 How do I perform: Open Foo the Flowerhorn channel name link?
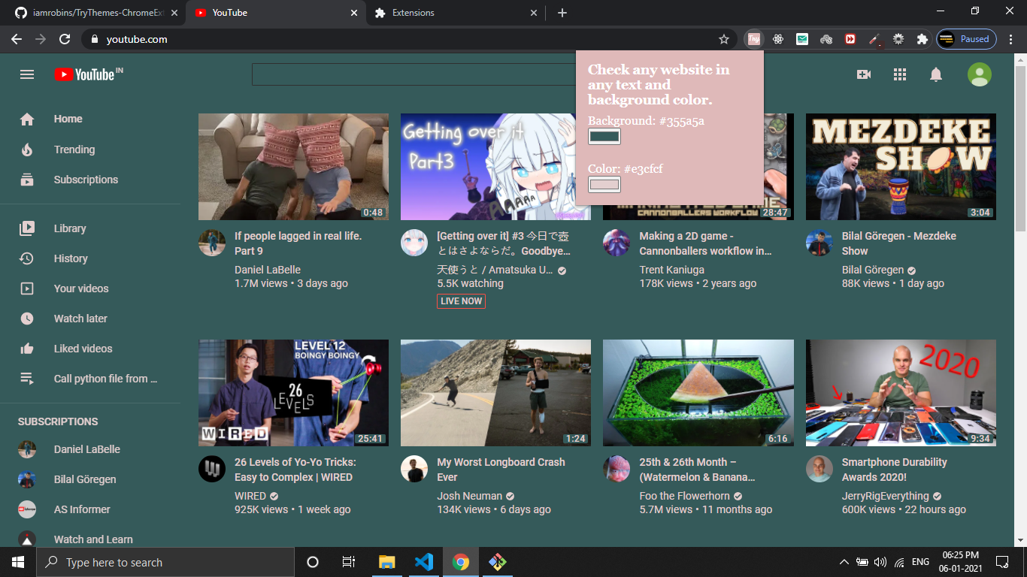(x=685, y=496)
